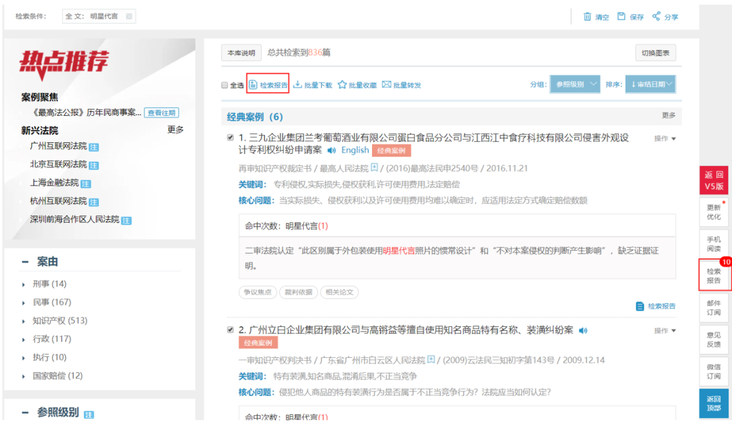
Task: Play audio for first case title
Action: pos(331,150)
